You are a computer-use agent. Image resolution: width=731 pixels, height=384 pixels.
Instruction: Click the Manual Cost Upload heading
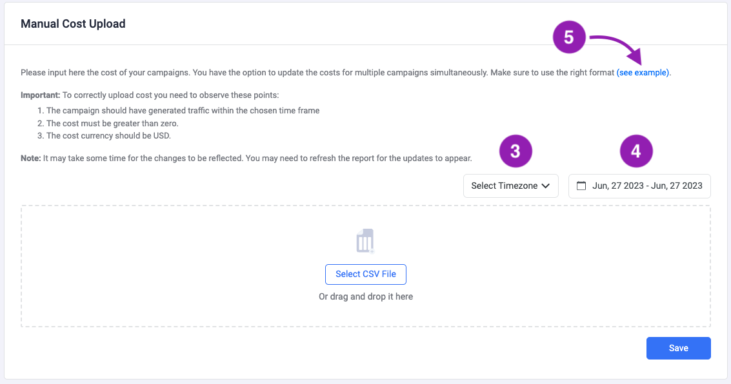click(x=73, y=24)
